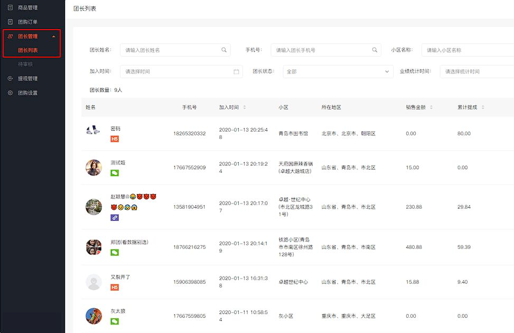This screenshot has width=514, height=333.
Task: Open 商品管理 in the sidebar
Action: [x=27, y=7]
